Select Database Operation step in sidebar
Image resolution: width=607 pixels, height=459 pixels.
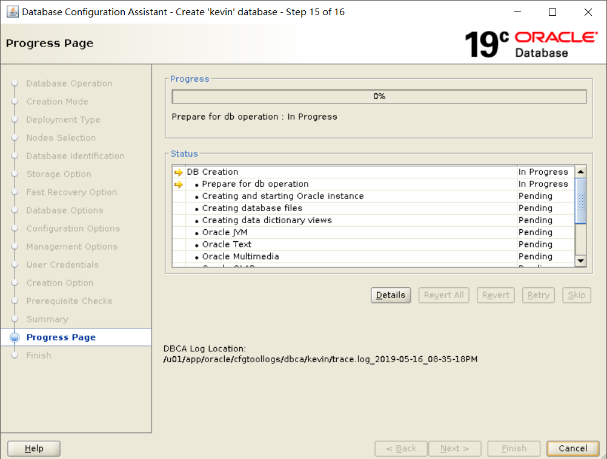click(x=69, y=83)
